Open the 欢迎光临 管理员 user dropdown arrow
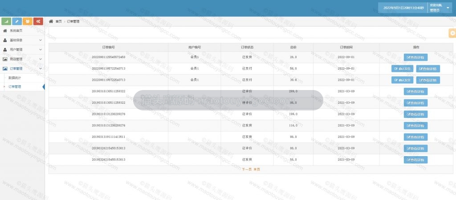 [448, 8]
